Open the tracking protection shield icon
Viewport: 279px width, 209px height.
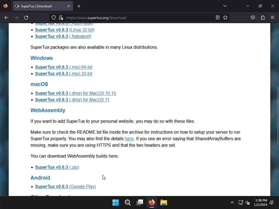point(54,18)
